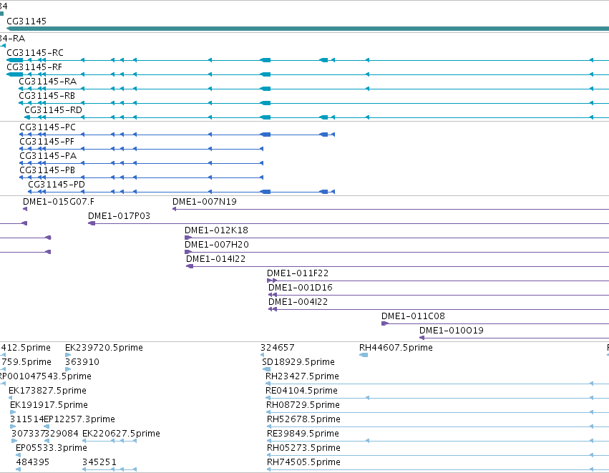This screenshot has width=609, height=473.
Task: Select transcript CG31145-RF label
Action: click(34, 67)
